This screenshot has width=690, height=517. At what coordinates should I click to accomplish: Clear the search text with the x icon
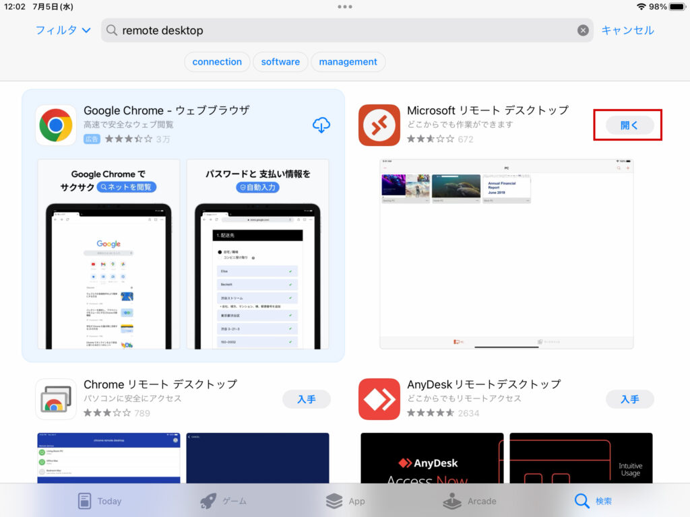pos(584,30)
